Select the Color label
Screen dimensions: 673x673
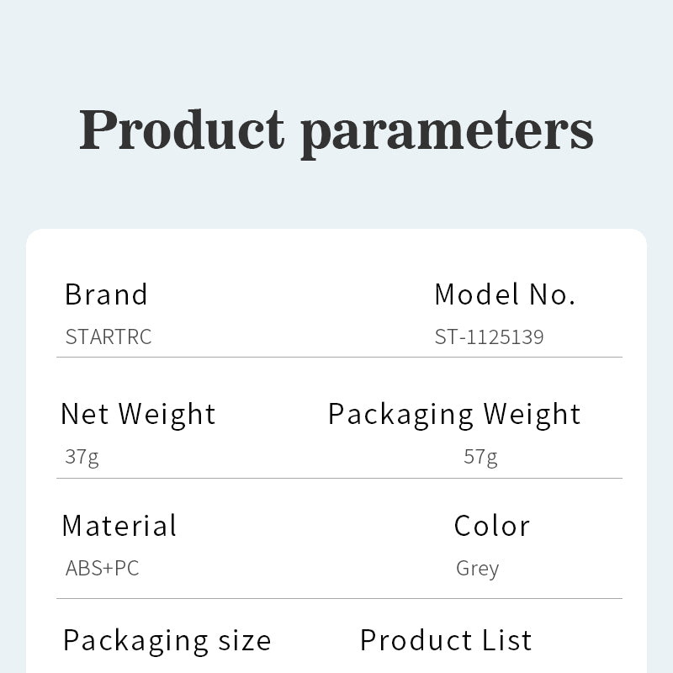[492, 526]
